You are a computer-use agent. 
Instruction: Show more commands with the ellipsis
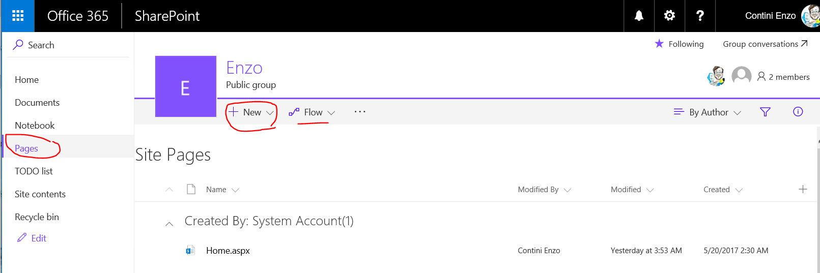[359, 112]
